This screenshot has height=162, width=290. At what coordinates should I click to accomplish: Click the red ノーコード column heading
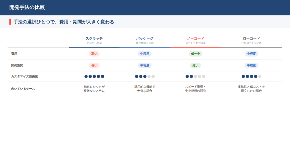[195, 39]
